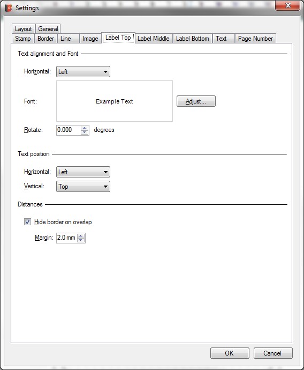Image resolution: width=304 pixels, height=370 pixels.
Task: Toggle Hide border on overlap checkbox
Action: pos(27,222)
